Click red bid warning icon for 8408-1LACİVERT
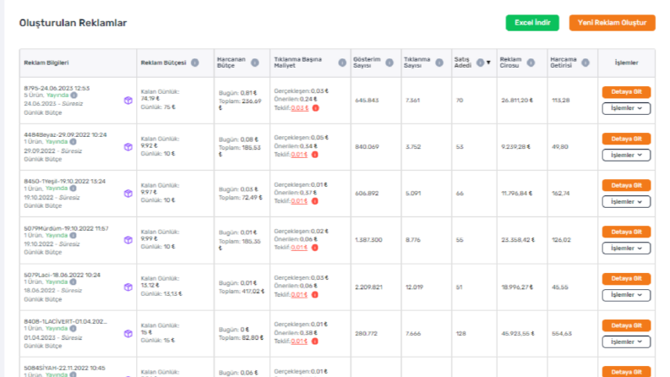This screenshot has width=670, height=377. (315, 341)
